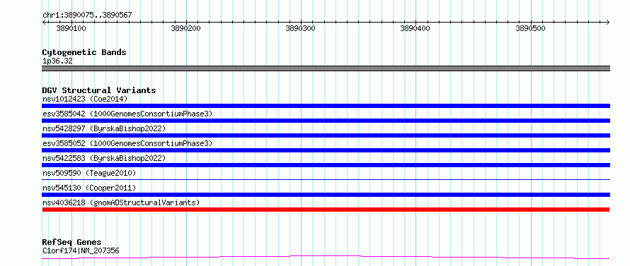Viewport: 630px width, 266px height.
Task: Click the red bar for nsv4036218
Action: 326,210
